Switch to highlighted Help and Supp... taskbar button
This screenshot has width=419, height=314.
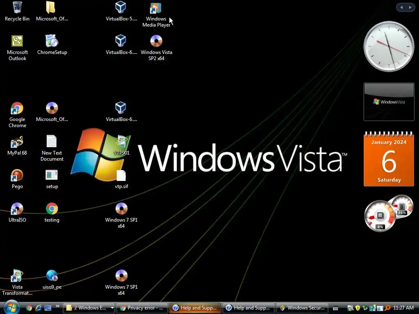tap(195, 308)
